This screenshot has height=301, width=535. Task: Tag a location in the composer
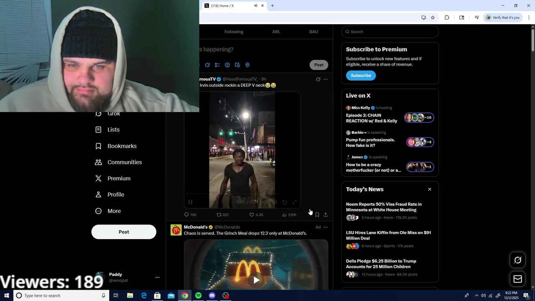pos(247,65)
